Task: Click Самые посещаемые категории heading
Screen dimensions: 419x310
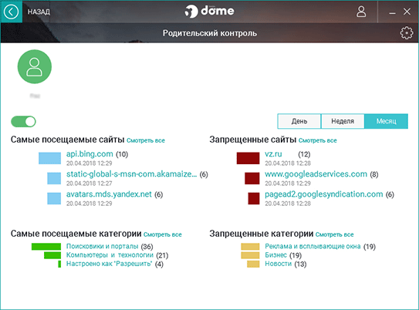Action: (x=76, y=234)
